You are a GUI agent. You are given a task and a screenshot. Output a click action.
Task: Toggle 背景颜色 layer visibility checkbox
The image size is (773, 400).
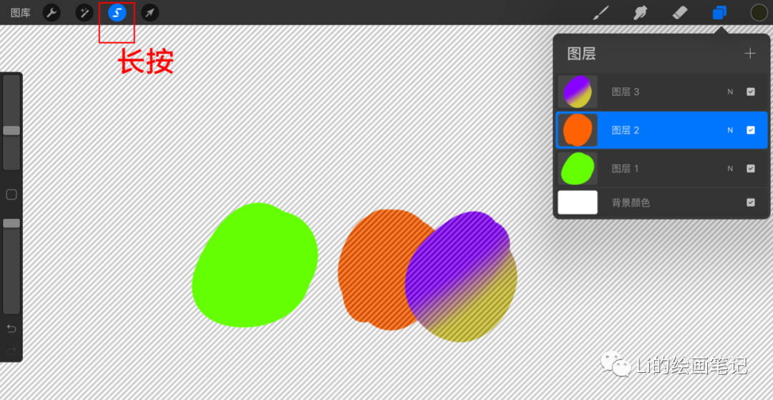point(750,203)
